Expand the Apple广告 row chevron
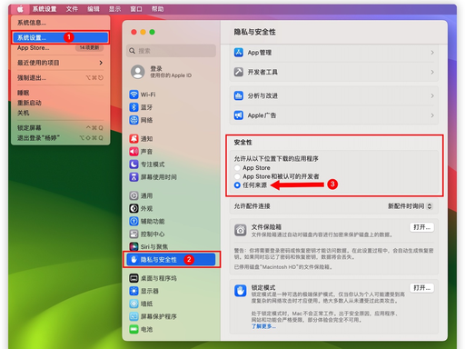This screenshot has width=465, height=349. tap(432, 115)
